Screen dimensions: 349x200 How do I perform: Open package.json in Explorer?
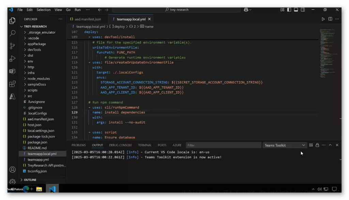(x=37, y=142)
